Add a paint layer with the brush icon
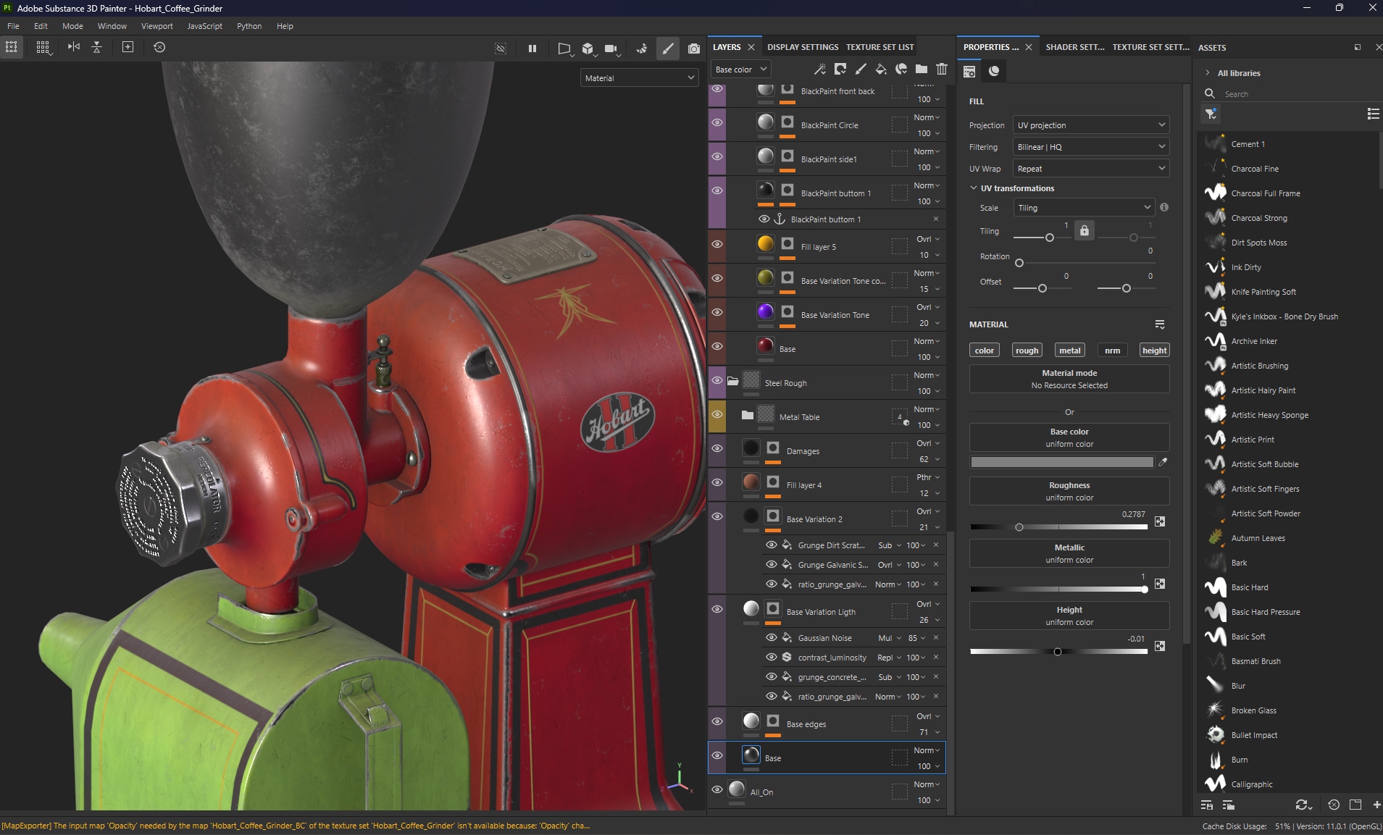This screenshot has width=1383, height=835. (861, 70)
